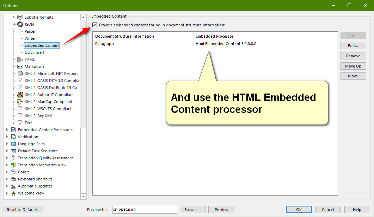The image size is (374, 217).
Task: Click Reset to Defaults button
Action: [x=23, y=210]
